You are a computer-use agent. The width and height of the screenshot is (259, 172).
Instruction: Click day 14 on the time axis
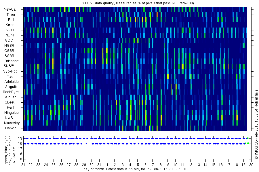point(205,165)
